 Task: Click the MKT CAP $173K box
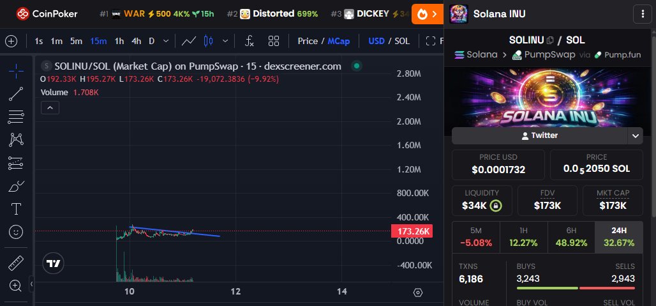(x=613, y=201)
